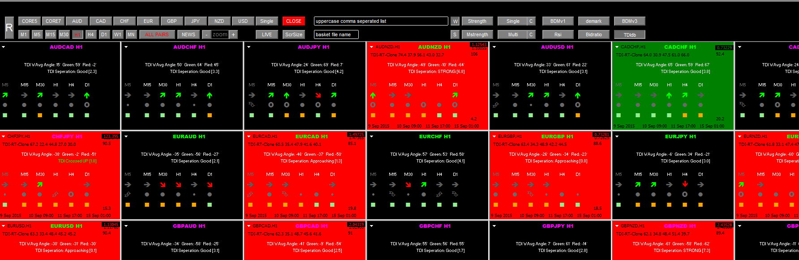Toggle the M1 timeframe
The height and width of the screenshot is (260, 799).
click(24, 34)
